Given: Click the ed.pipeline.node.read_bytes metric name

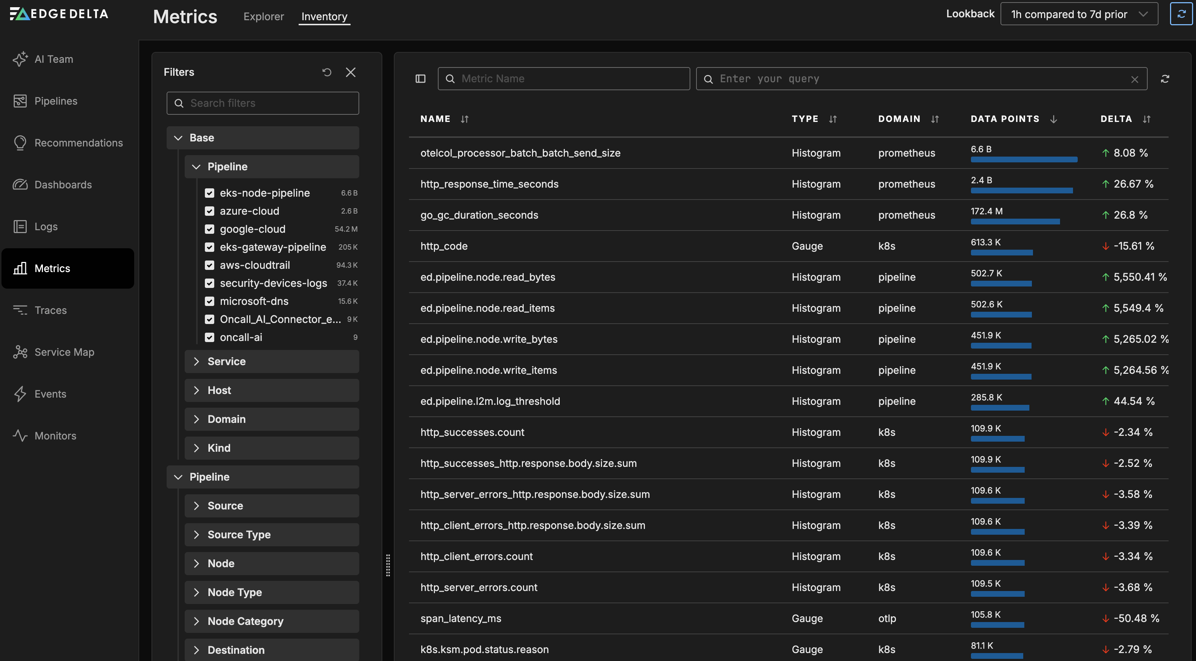Looking at the screenshot, I should pos(488,277).
